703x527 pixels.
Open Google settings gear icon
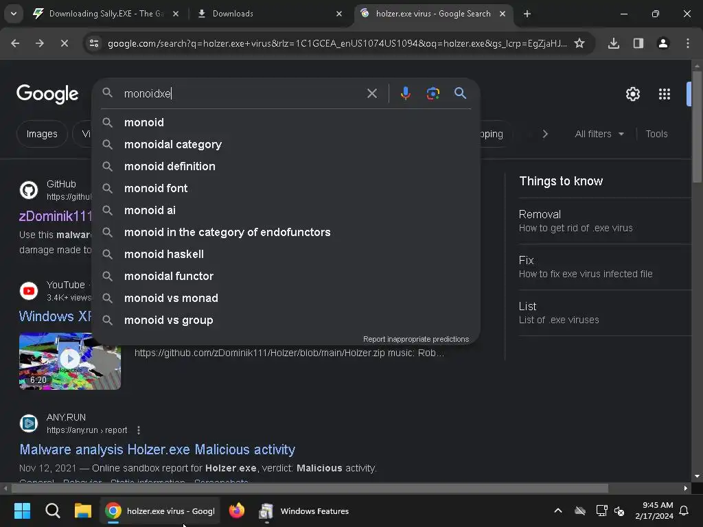point(633,94)
